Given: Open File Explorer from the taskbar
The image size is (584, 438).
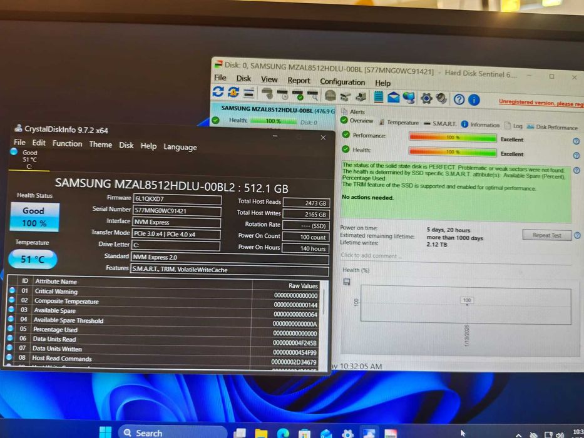Looking at the screenshot, I should [x=261, y=433].
